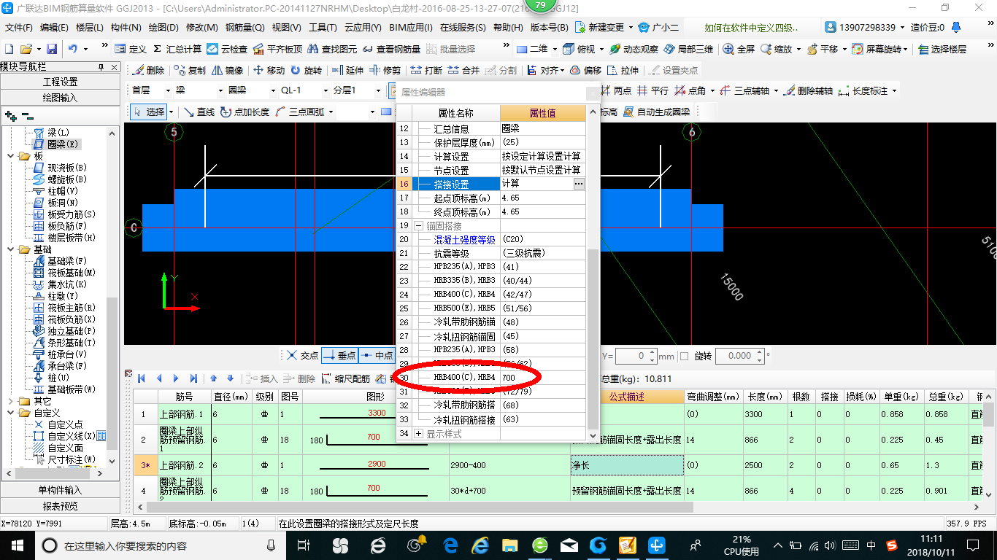
Task: Select the 修剪 trim tool
Action: click(x=385, y=71)
